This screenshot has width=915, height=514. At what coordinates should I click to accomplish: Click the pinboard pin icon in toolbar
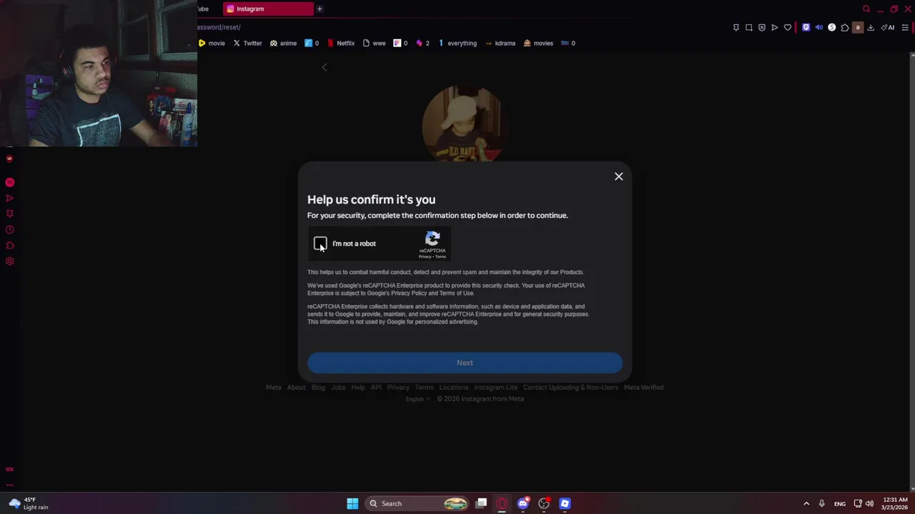[x=736, y=27]
